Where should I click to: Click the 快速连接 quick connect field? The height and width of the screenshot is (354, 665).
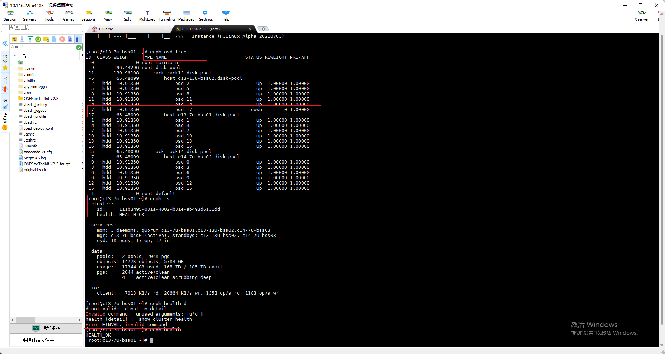[42, 28]
